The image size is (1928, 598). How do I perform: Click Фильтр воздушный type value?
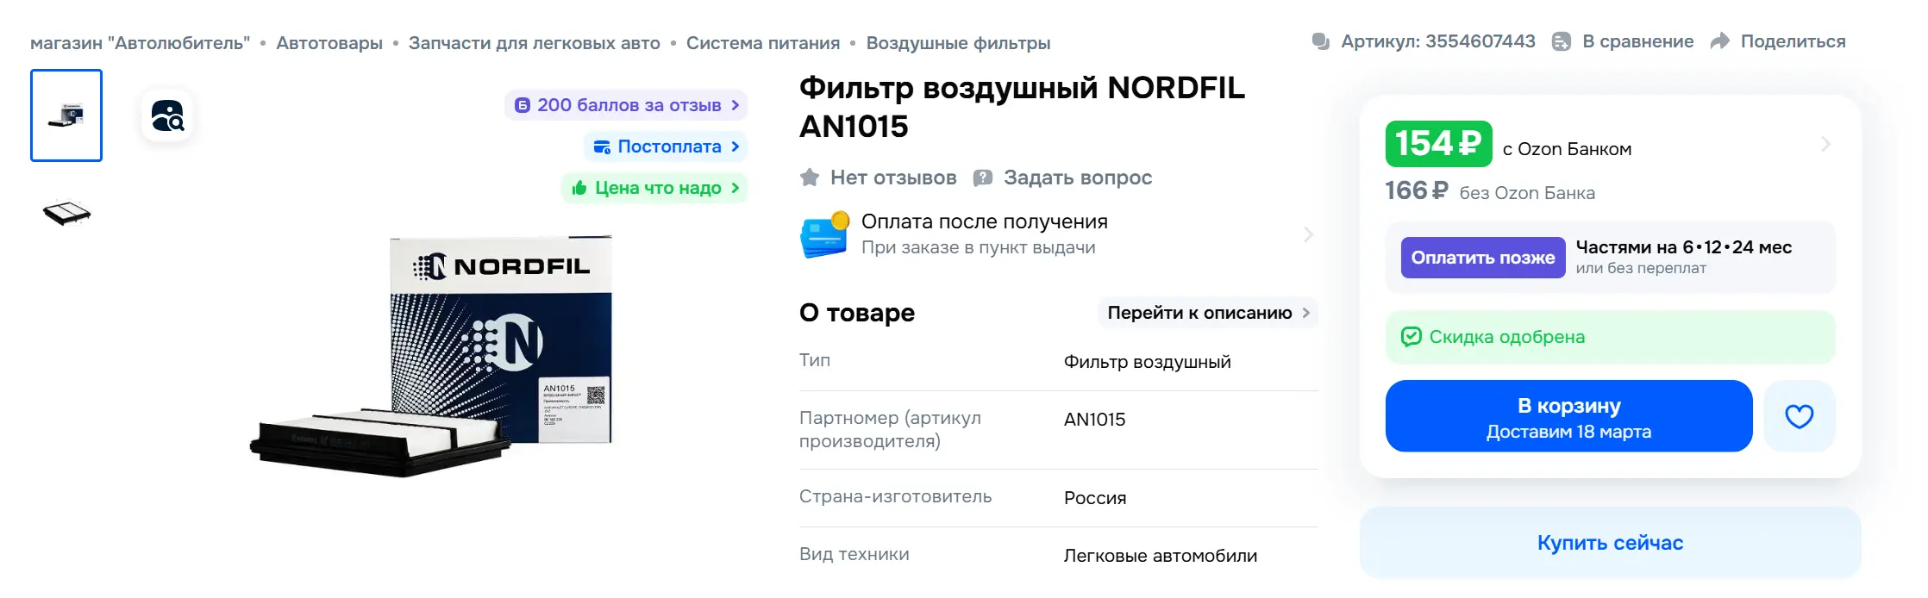click(x=1148, y=362)
